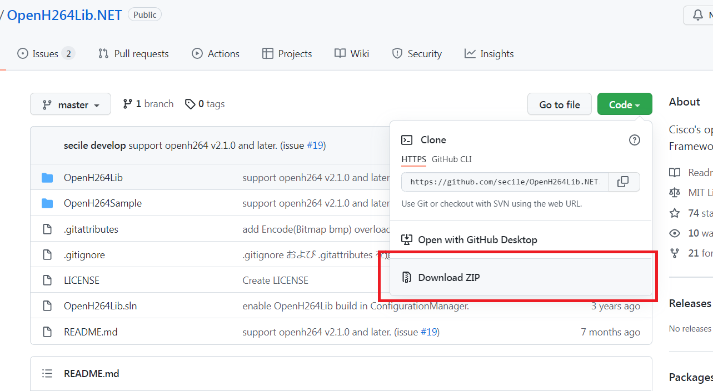Click the OpenH264Lib folder icon
This screenshot has width=713, height=391.
tap(47, 178)
